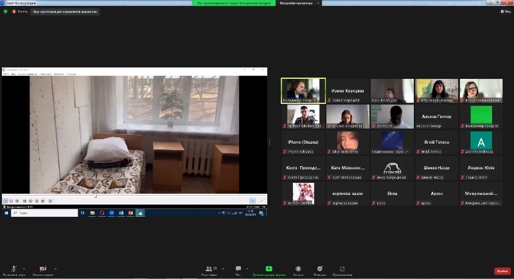The width and height of the screenshot is (514, 279).
Task: Select the teal letter A avatar tile
Action: point(481,142)
